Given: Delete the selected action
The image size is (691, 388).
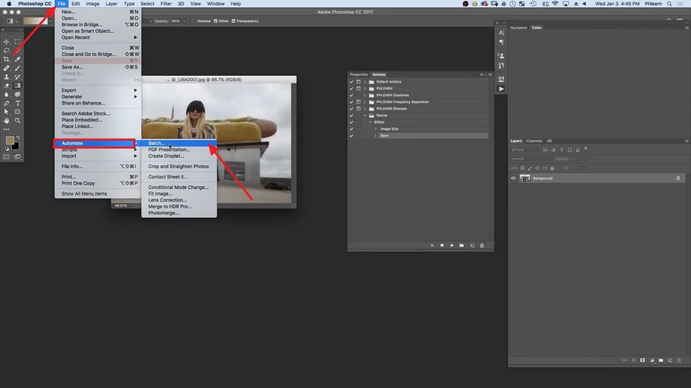Looking at the screenshot, I should tap(482, 245).
